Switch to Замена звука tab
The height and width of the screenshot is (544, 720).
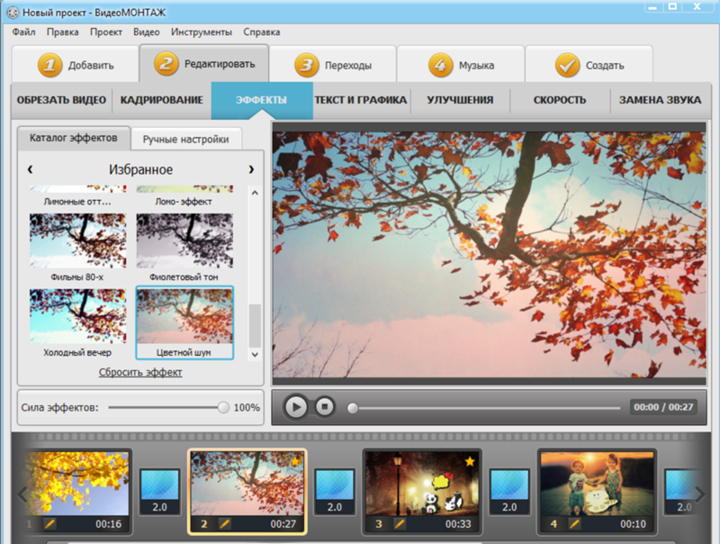(x=660, y=100)
